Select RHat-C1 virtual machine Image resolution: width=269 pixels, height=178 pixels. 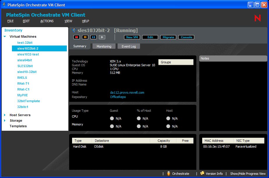click(x=23, y=89)
